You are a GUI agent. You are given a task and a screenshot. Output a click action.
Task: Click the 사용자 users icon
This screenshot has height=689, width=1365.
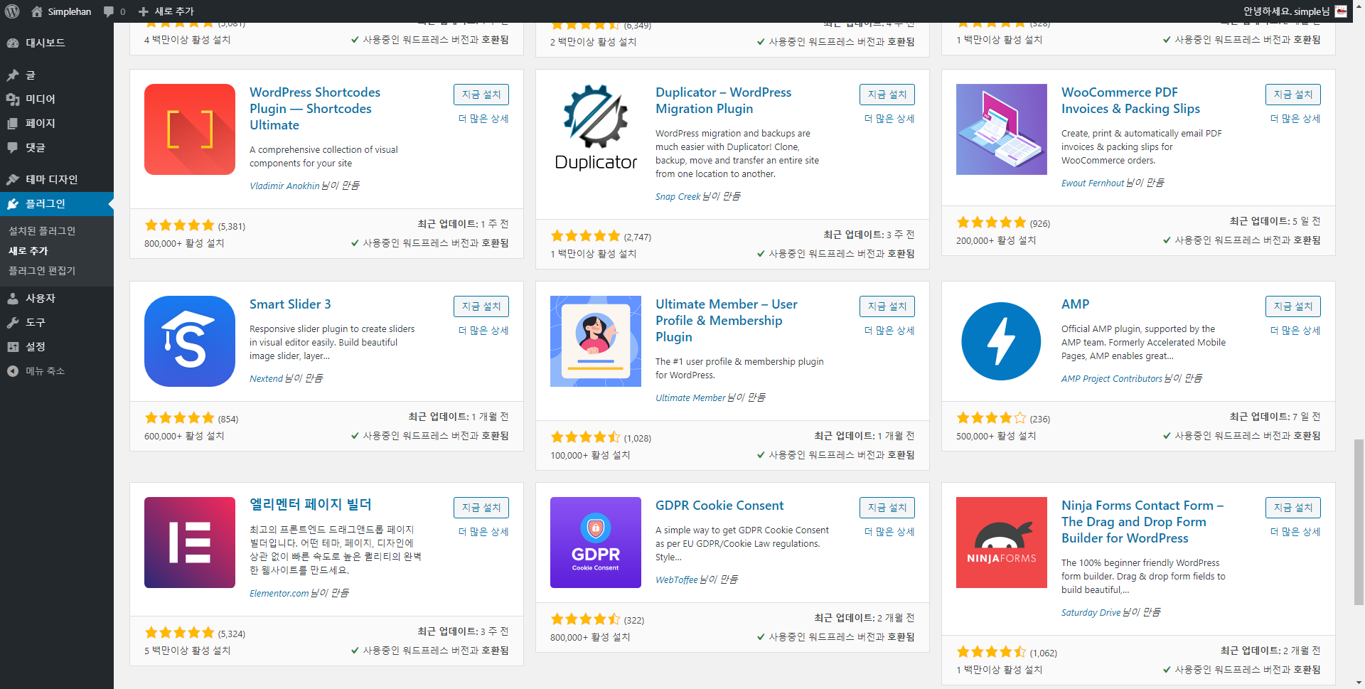pyautogui.click(x=13, y=298)
